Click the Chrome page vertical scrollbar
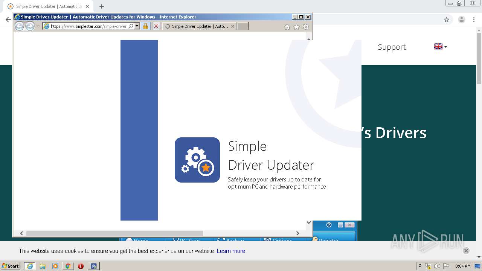 point(479,58)
